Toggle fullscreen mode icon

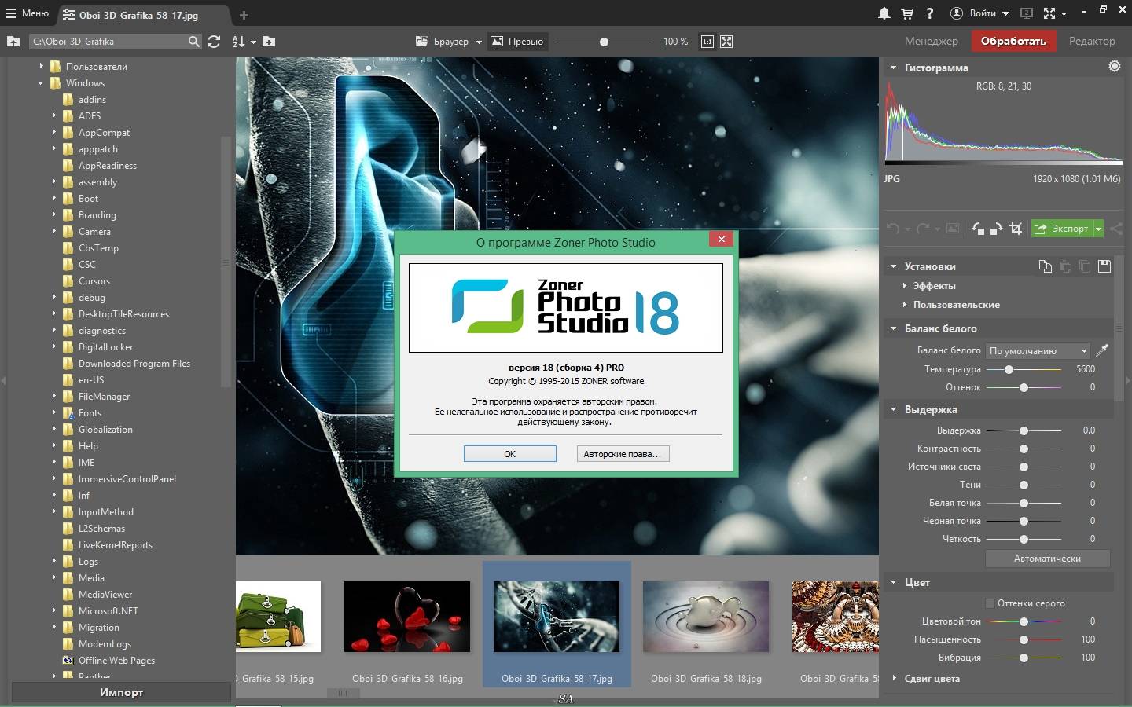(x=1049, y=13)
